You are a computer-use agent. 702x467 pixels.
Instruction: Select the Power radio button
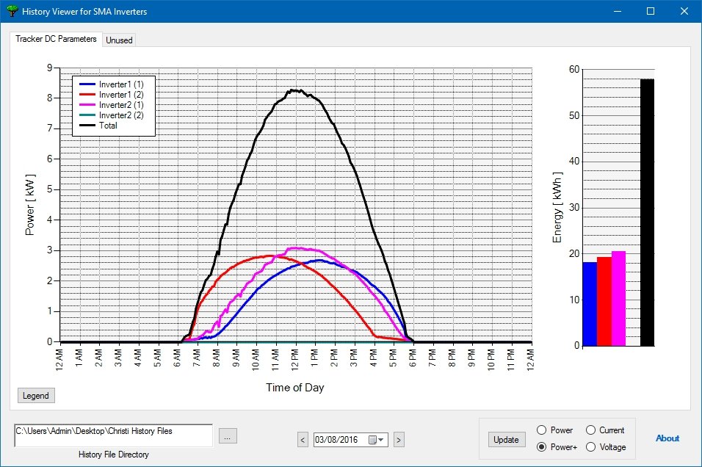[541, 430]
